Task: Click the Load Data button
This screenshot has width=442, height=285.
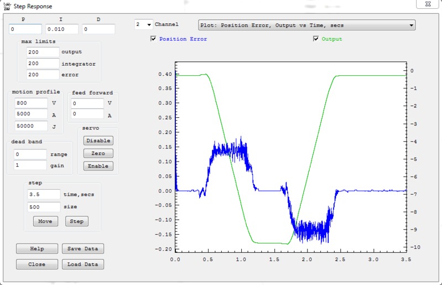Action: click(82, 265)
